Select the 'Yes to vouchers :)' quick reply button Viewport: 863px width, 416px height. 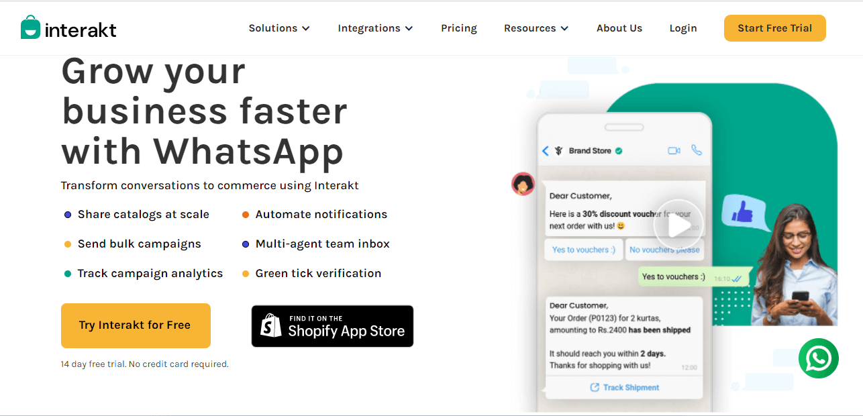(584, 250)
